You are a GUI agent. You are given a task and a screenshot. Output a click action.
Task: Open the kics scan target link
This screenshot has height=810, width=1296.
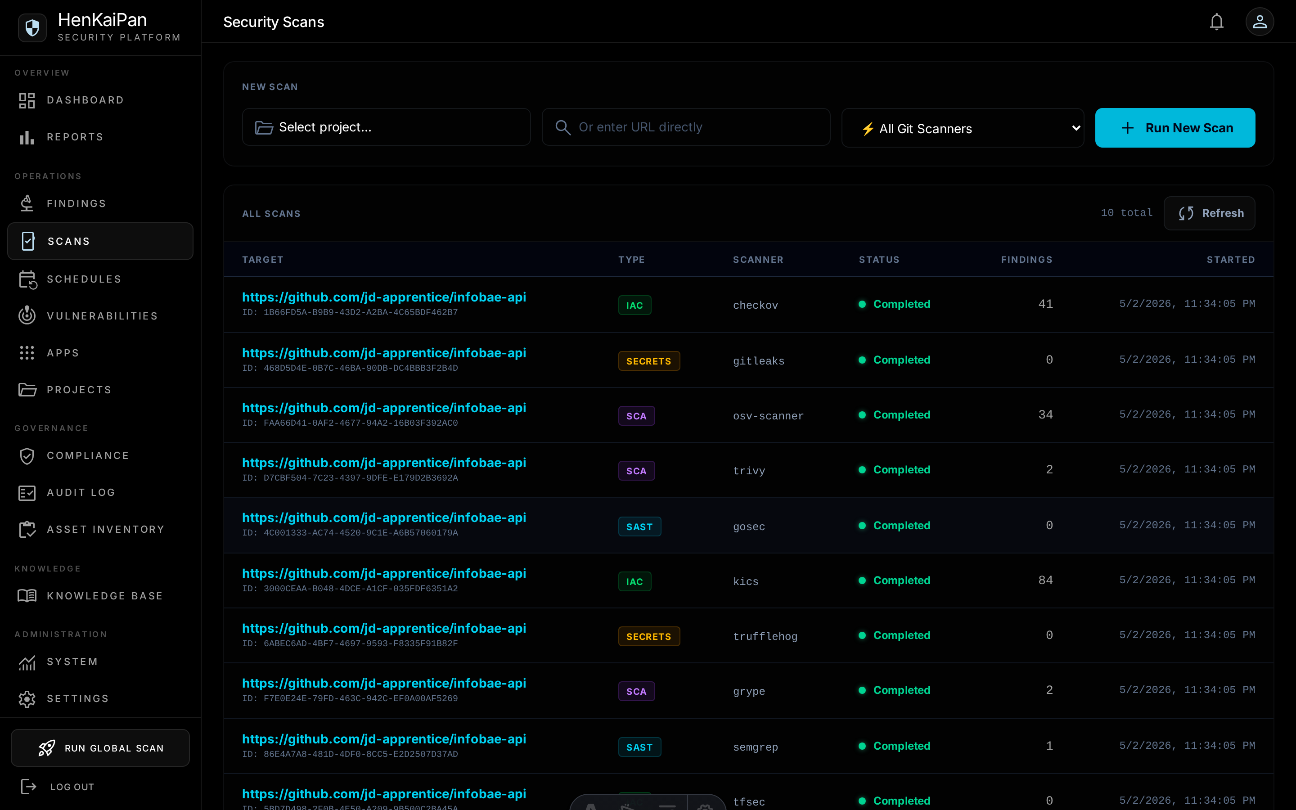tap(384, 574)
